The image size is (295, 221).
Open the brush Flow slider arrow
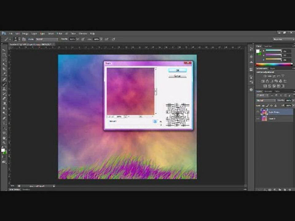point(101,39)
